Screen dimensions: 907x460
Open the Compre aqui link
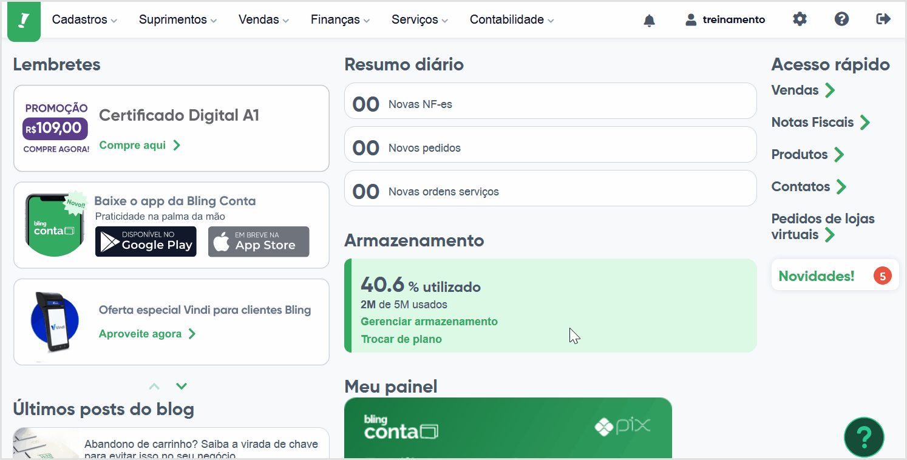132,145
